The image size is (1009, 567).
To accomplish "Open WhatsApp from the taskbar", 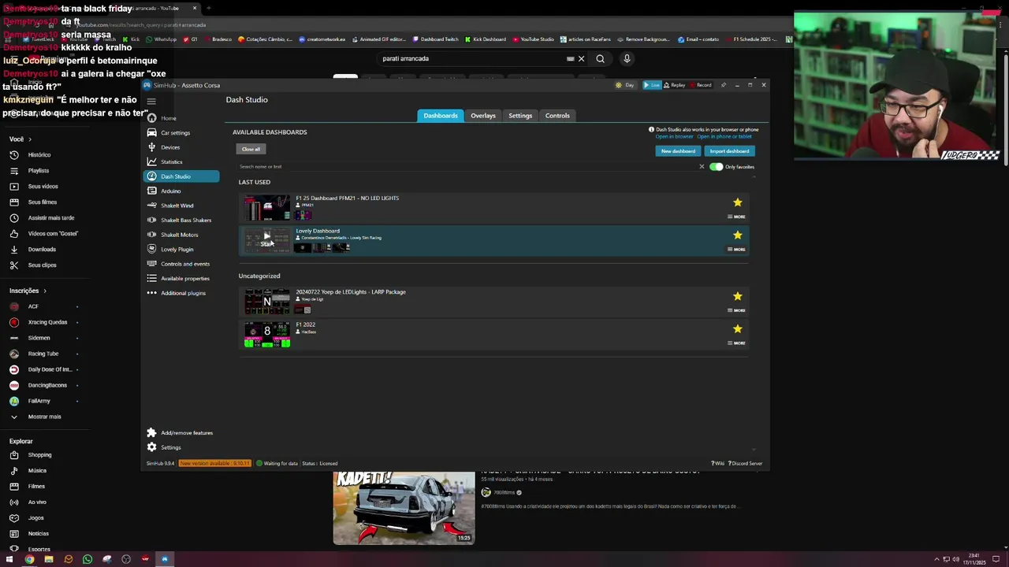I will click(87, 559).
